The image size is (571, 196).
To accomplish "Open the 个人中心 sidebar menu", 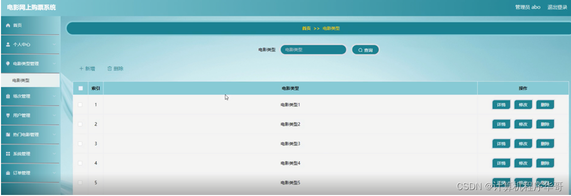I will tap(30, 44).
